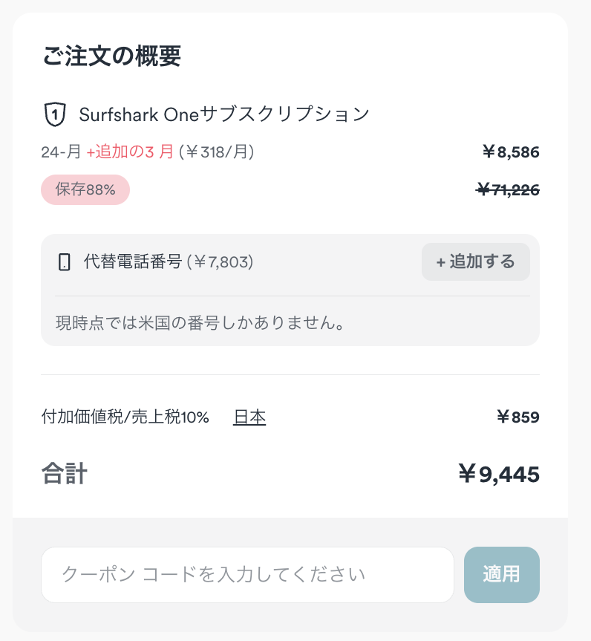This screenshot has height=641, width=591.
Task: Click the 付加価値税/売上税10% tax label
Action: tap(125, 417)
